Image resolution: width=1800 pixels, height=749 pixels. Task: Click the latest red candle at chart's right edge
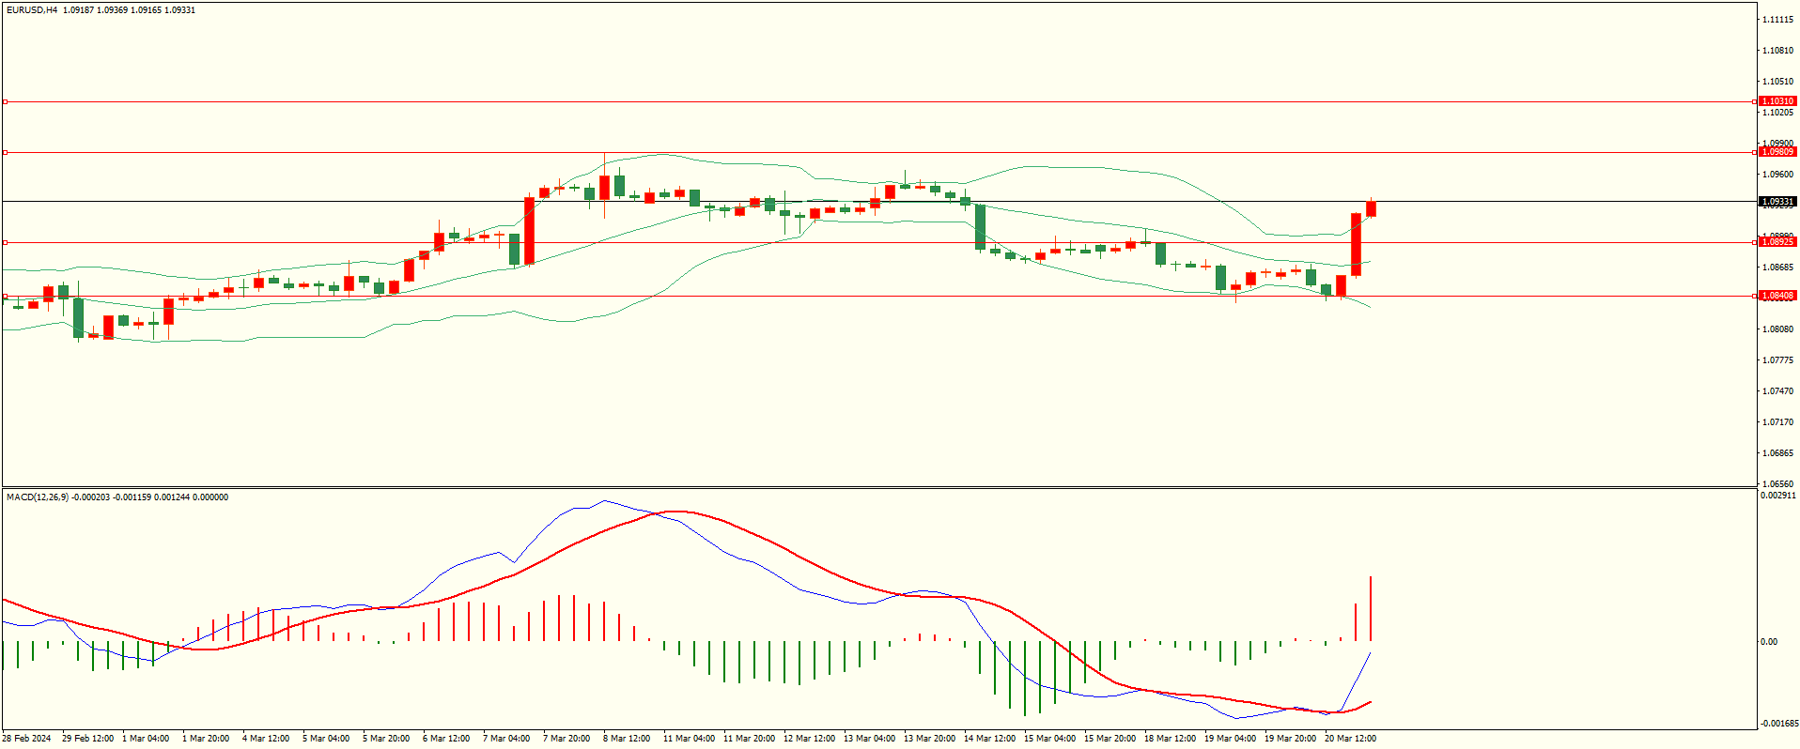(1372, 209)
